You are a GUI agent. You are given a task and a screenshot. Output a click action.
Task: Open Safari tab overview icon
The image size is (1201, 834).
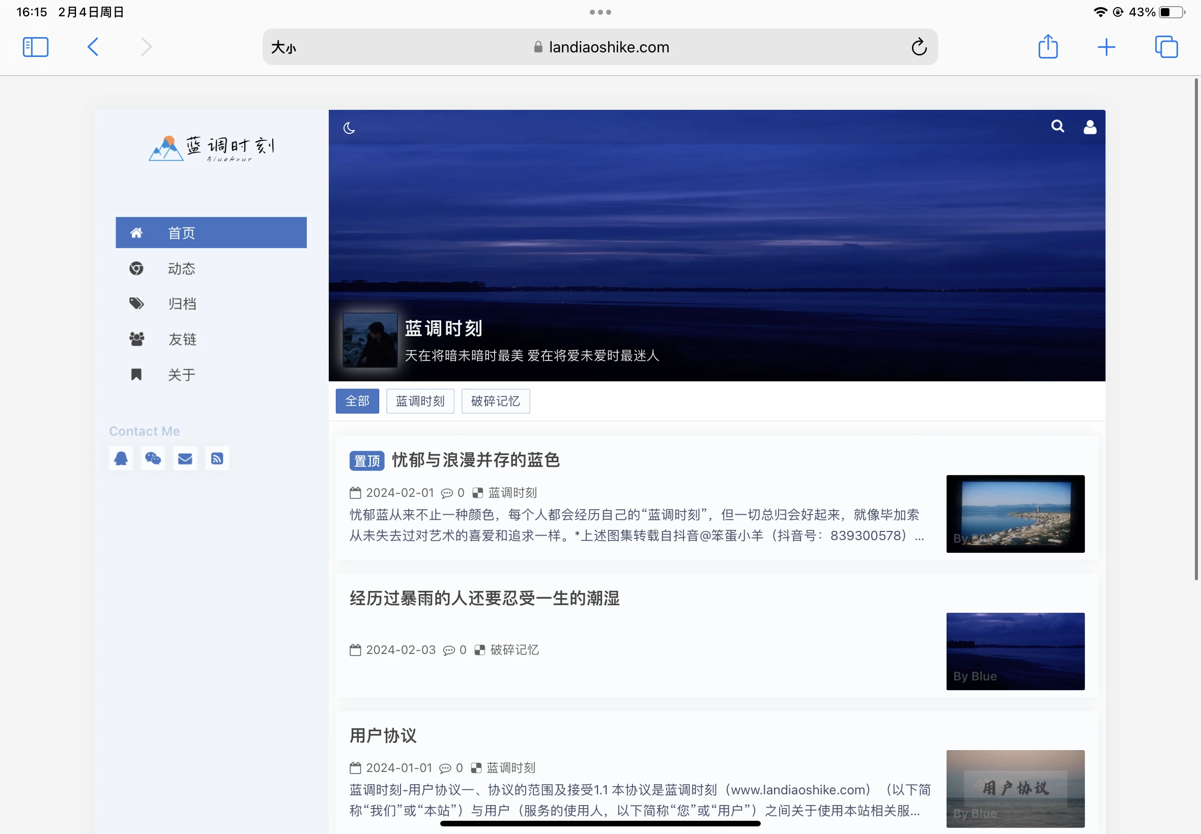pyautogui.click(x=1165, y=47)
